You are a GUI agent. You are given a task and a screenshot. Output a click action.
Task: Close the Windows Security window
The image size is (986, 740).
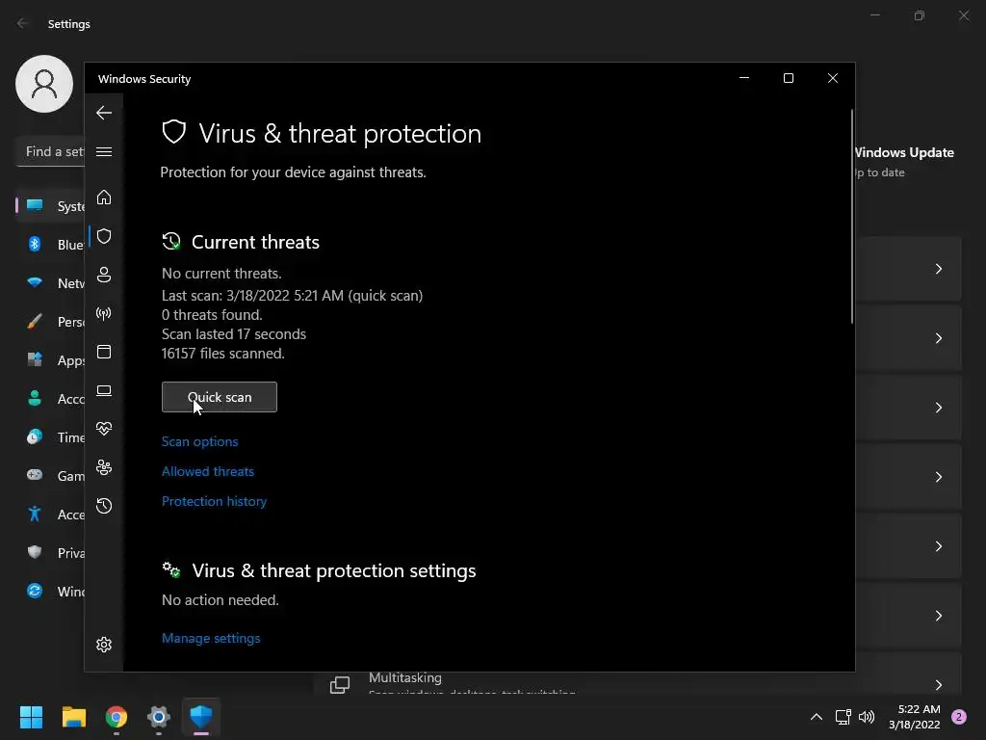[833, 78]
